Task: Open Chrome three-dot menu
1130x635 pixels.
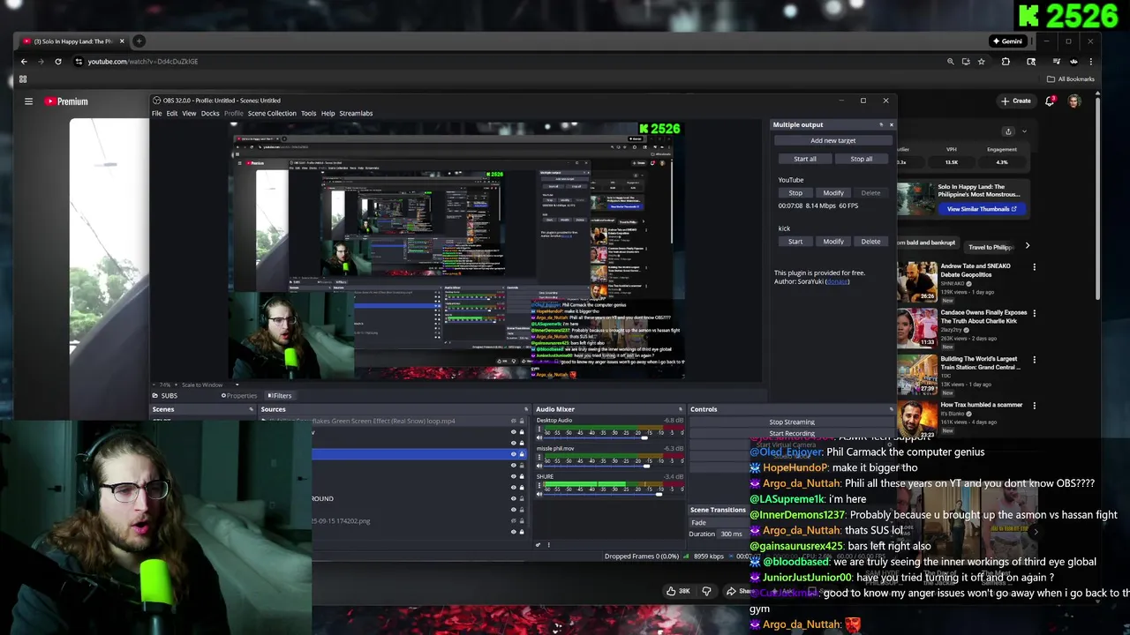Action: (1091, 62)
